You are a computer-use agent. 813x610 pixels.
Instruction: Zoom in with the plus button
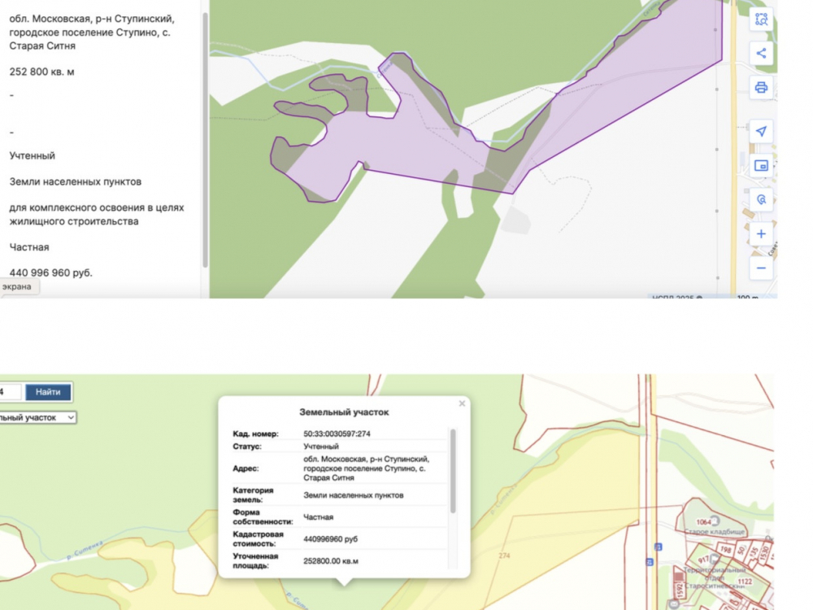(761, 234)
